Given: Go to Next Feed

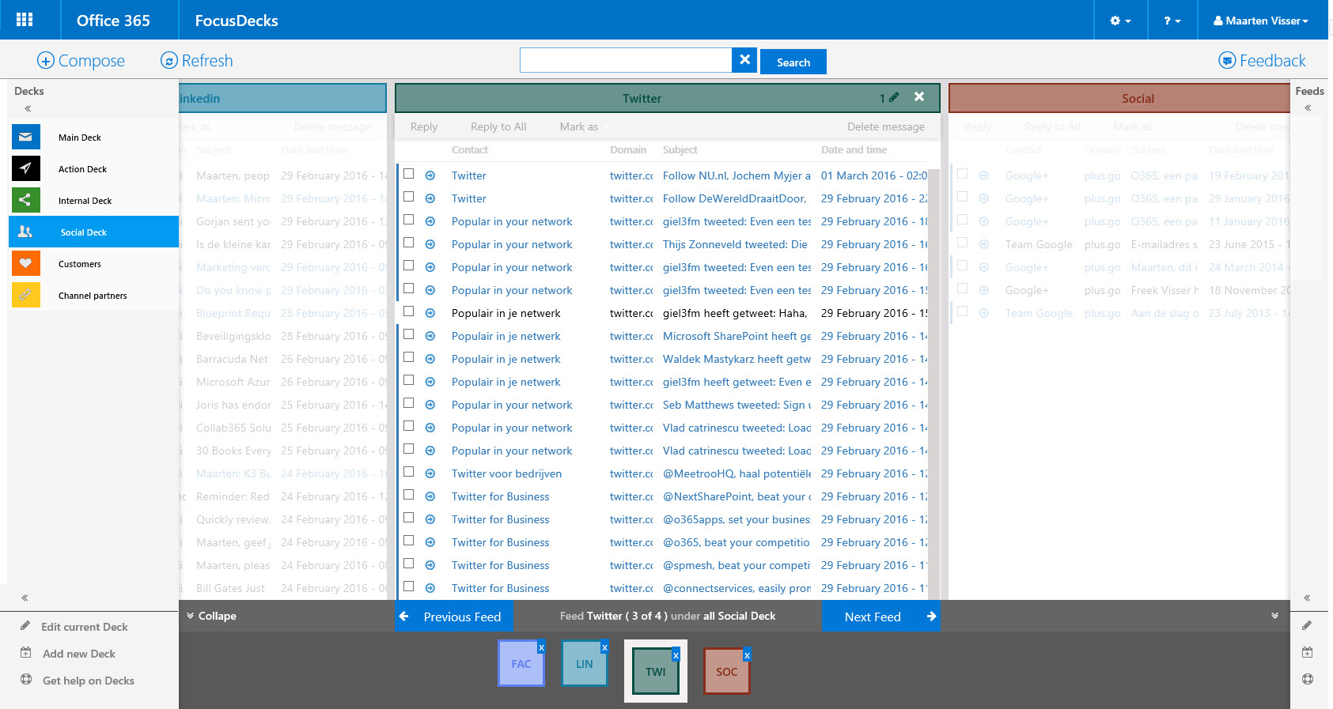Looking at the screenshot, I should point(881,617).
